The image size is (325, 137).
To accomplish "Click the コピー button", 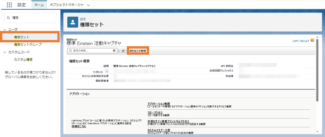I will (124, 51).
